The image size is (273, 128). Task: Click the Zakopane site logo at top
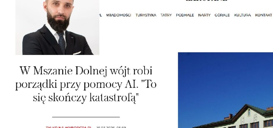tap(206, 1)
